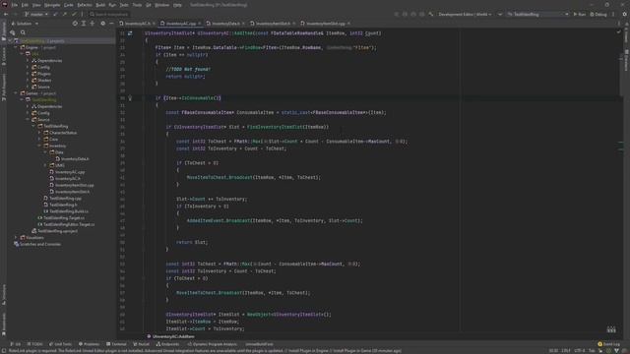Open the View menu

pos(36,5)
